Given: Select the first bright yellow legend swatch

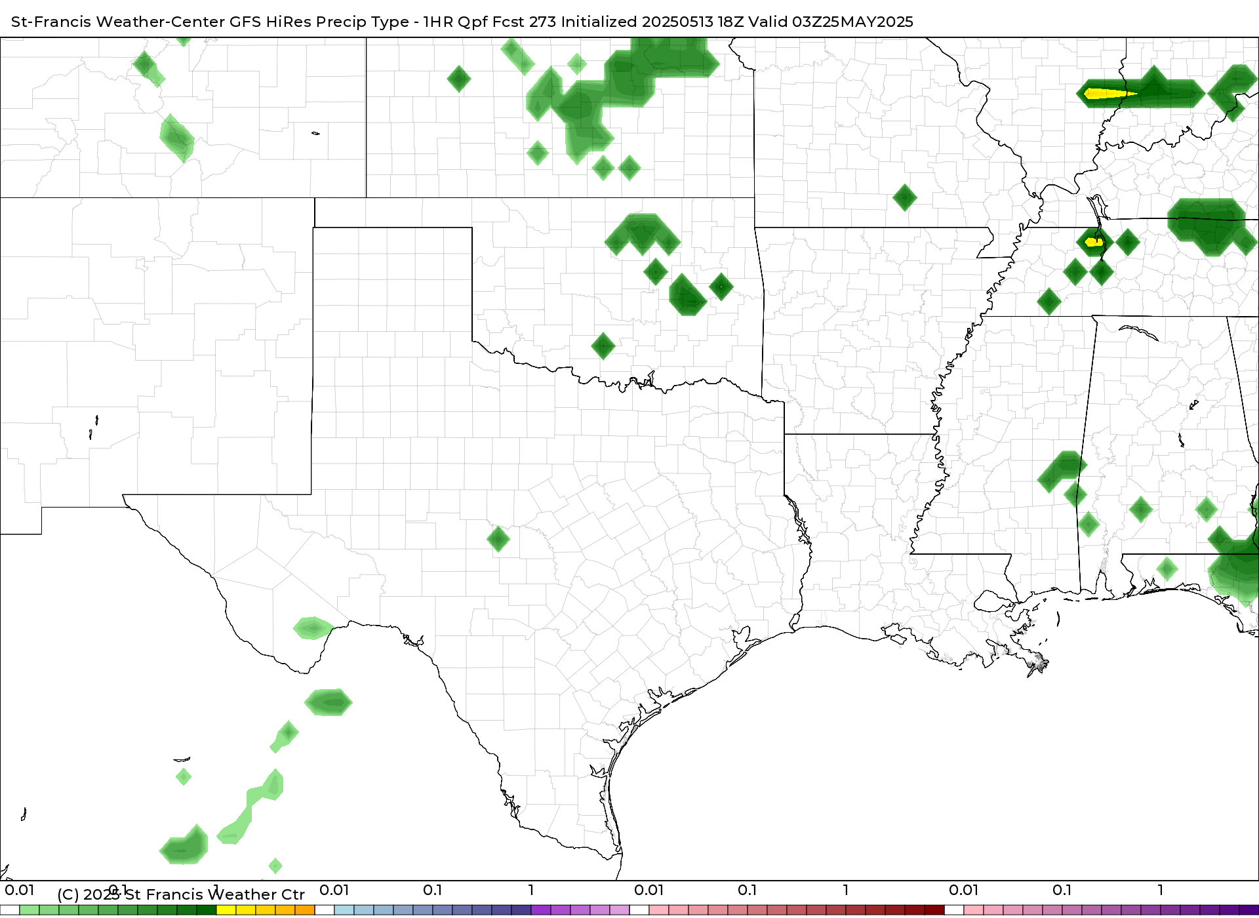Looking at the screenshot, I should 226,910.
